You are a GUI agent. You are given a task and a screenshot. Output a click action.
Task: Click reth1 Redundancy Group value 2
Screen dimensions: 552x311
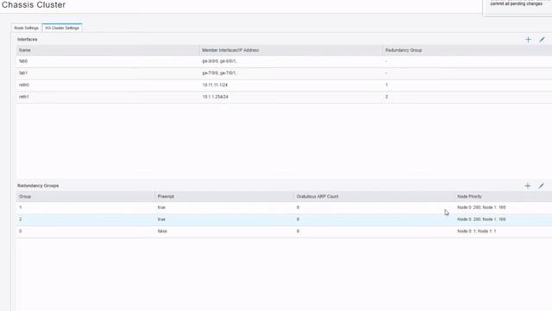pos(386,97)
